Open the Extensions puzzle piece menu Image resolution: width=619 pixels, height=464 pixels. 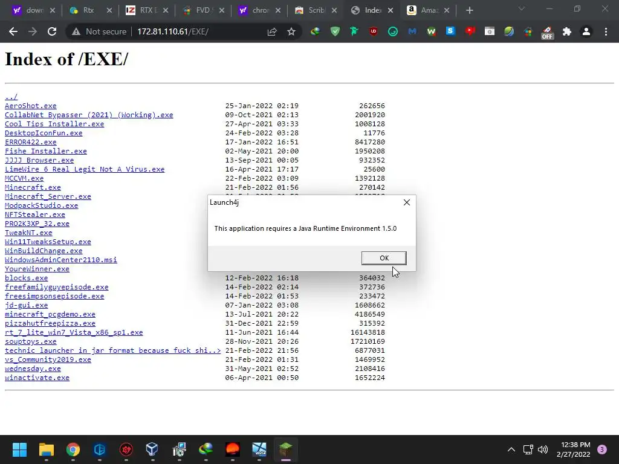pos(567,31)
